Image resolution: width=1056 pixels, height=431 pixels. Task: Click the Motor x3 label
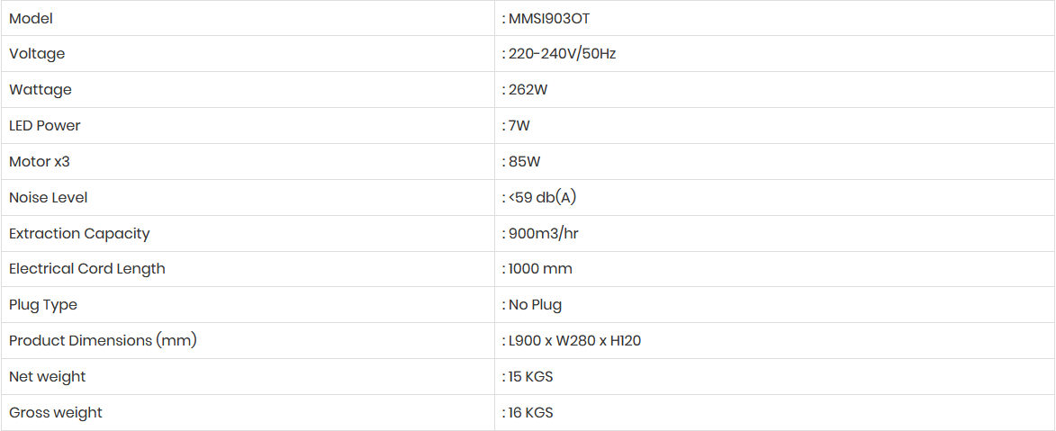[x=40, y=162]
